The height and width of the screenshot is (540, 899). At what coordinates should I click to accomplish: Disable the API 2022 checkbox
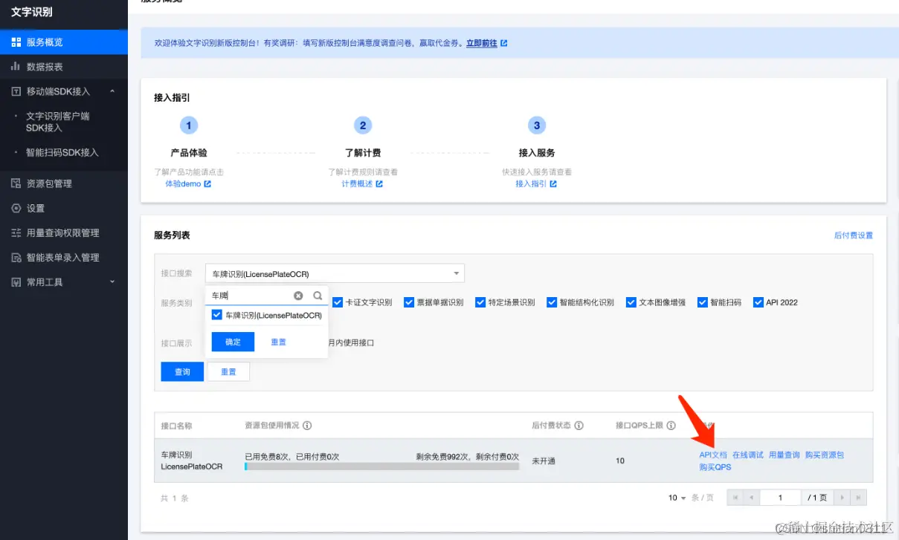coord(758,302)
